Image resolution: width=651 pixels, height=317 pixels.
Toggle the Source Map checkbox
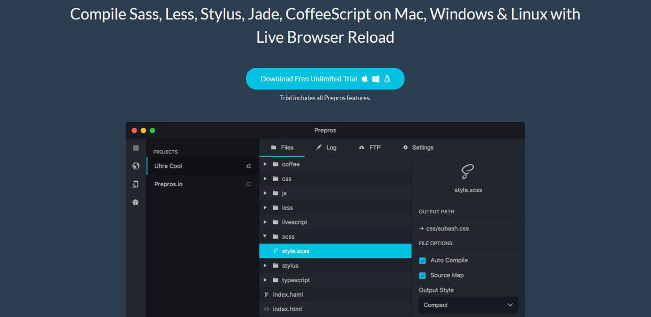(x=422, y=275)
